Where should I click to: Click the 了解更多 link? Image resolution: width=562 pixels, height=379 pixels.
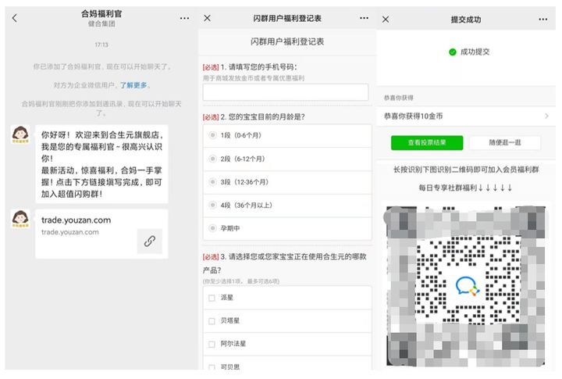[133, 85]
